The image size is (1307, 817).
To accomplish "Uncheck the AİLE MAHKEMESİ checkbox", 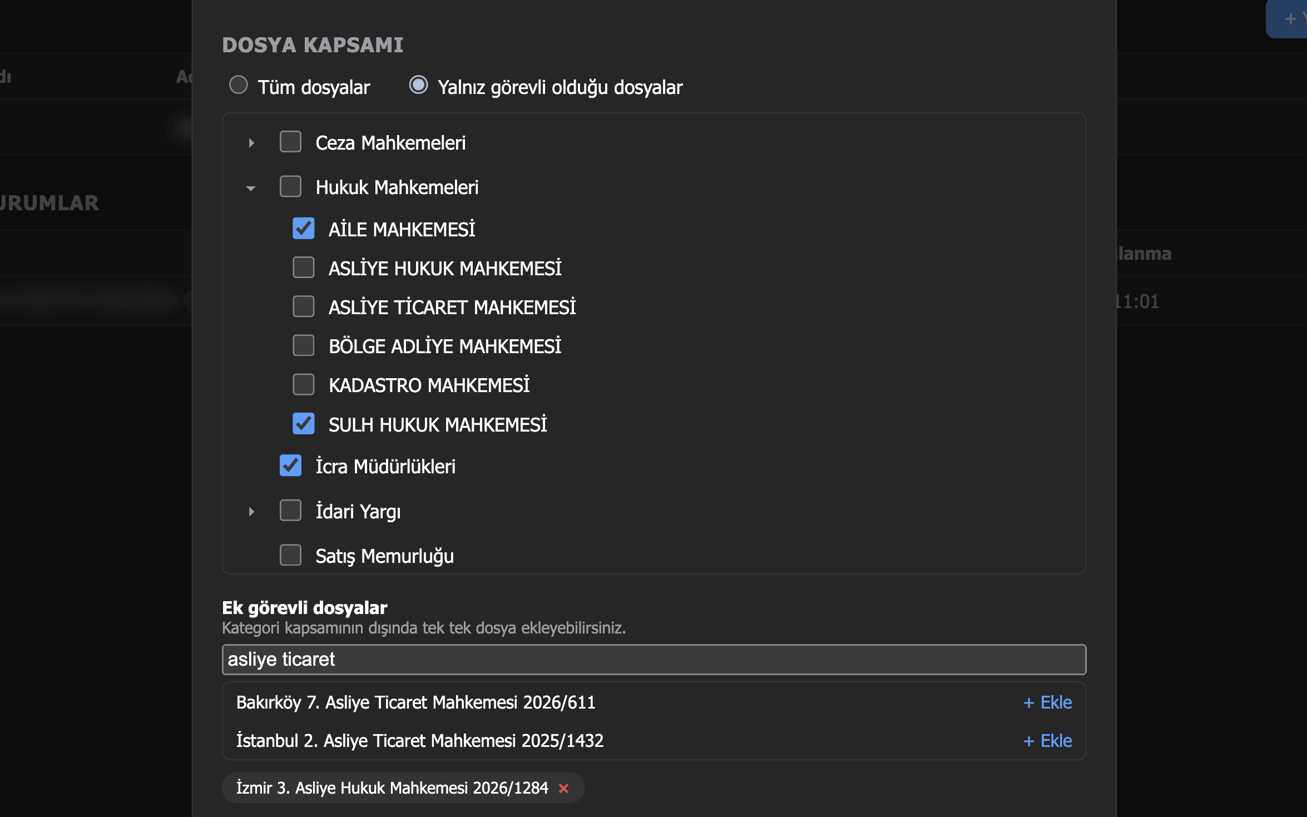I will (304, 229).
